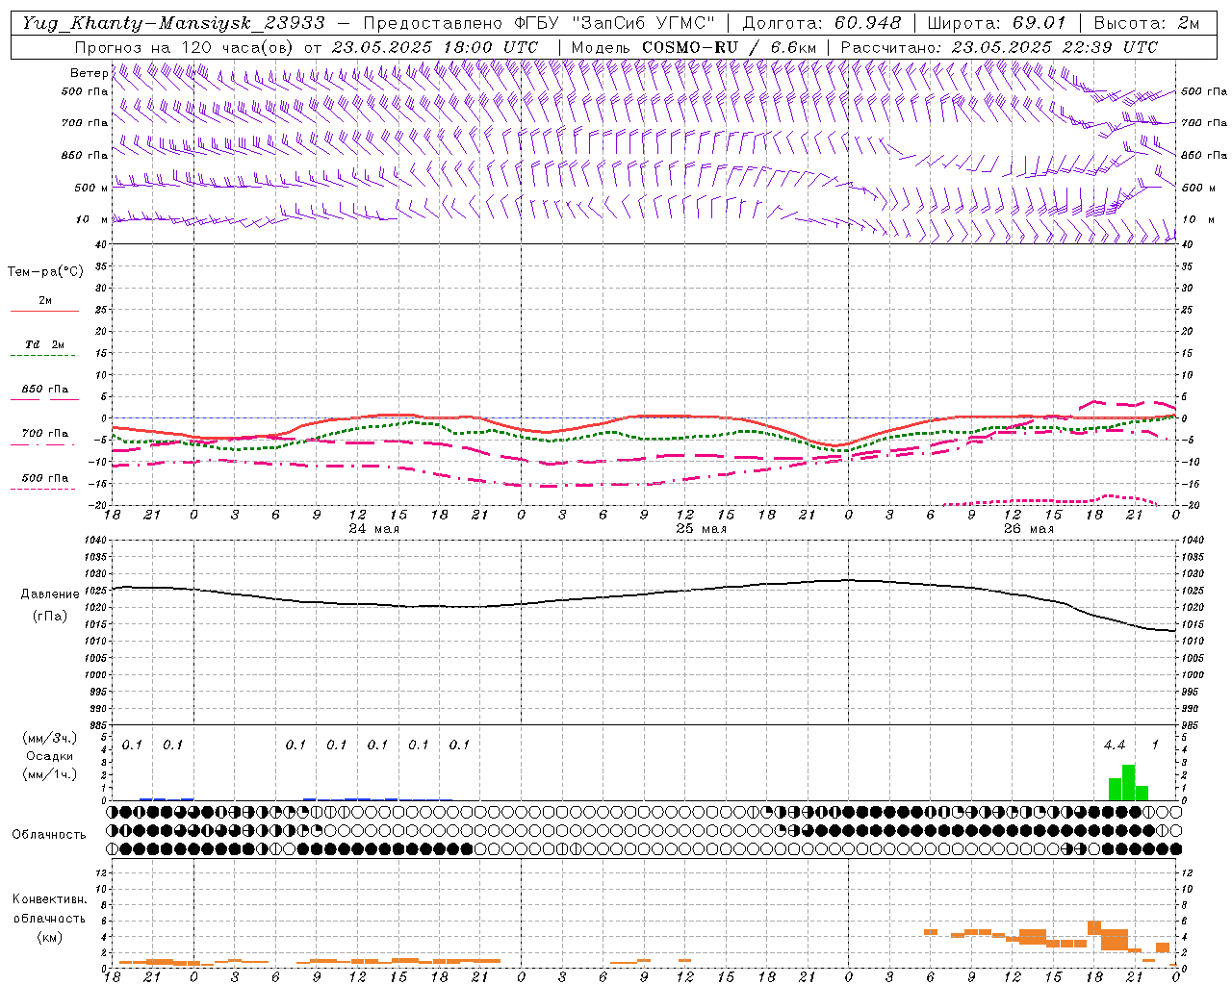Click the Рассчитано: 23.05.2025 22:39 UTC timestamp

[x=999, y=47]
